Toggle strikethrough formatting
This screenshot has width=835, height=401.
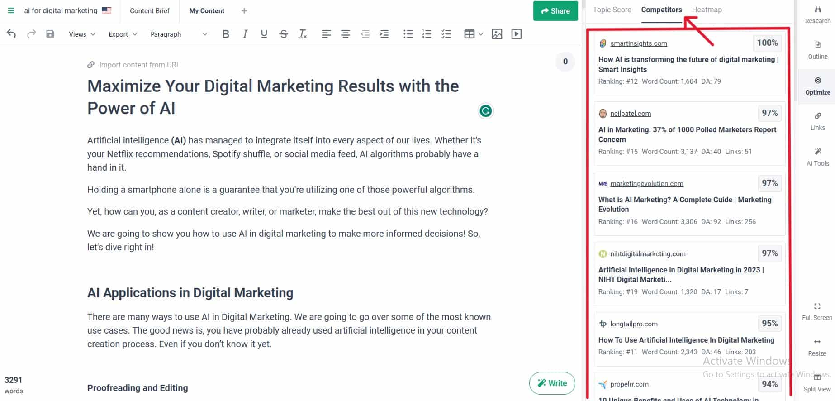coord(284,34)
